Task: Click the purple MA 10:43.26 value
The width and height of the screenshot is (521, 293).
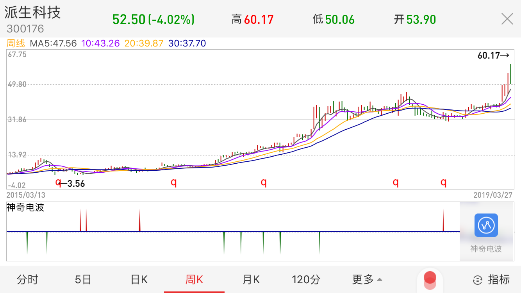Action: pos(100,43)
